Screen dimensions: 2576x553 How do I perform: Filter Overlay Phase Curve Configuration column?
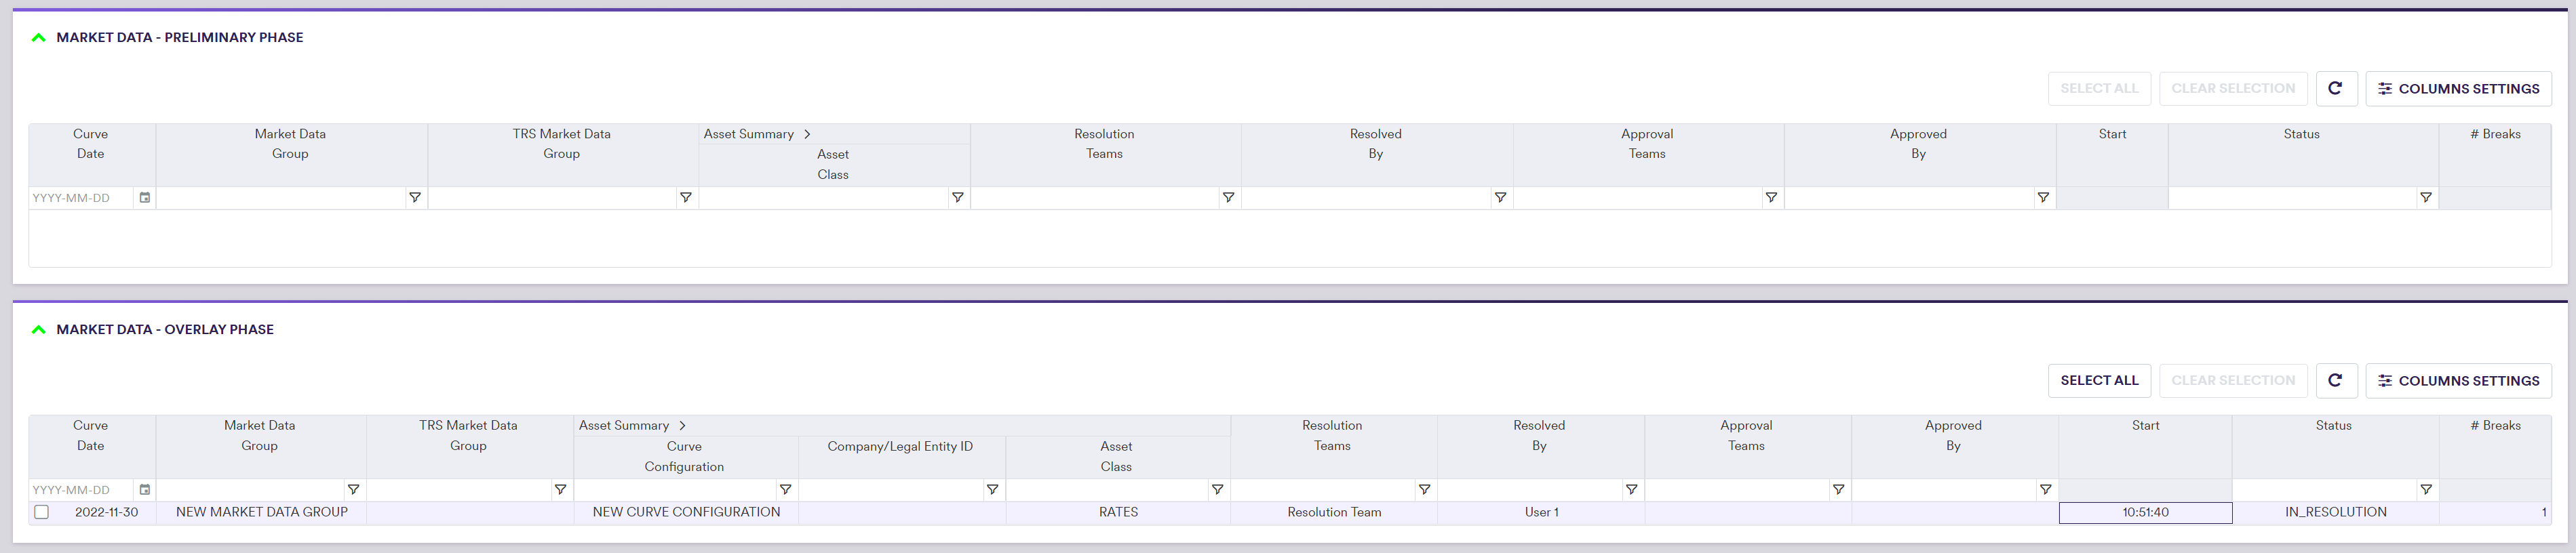click(x=785, y=490)
